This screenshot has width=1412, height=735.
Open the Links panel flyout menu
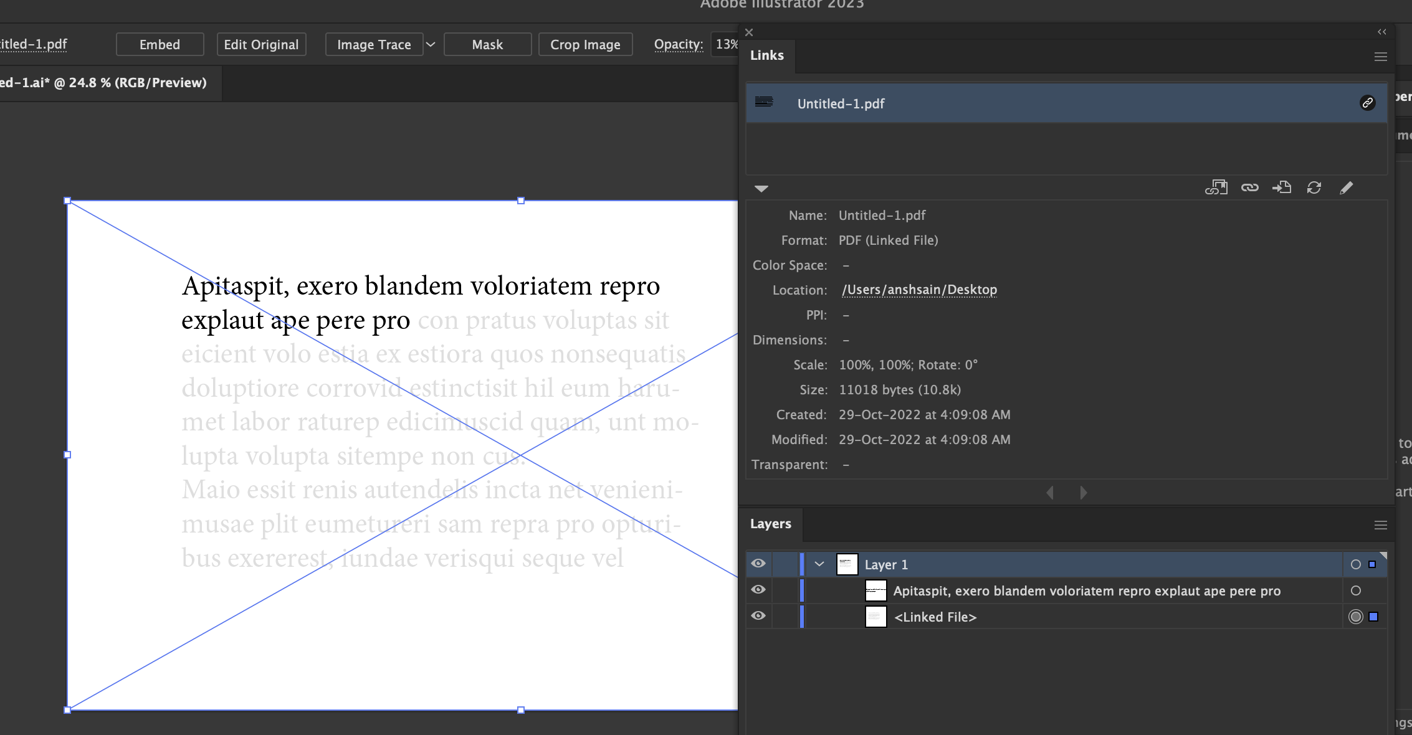1380,56
